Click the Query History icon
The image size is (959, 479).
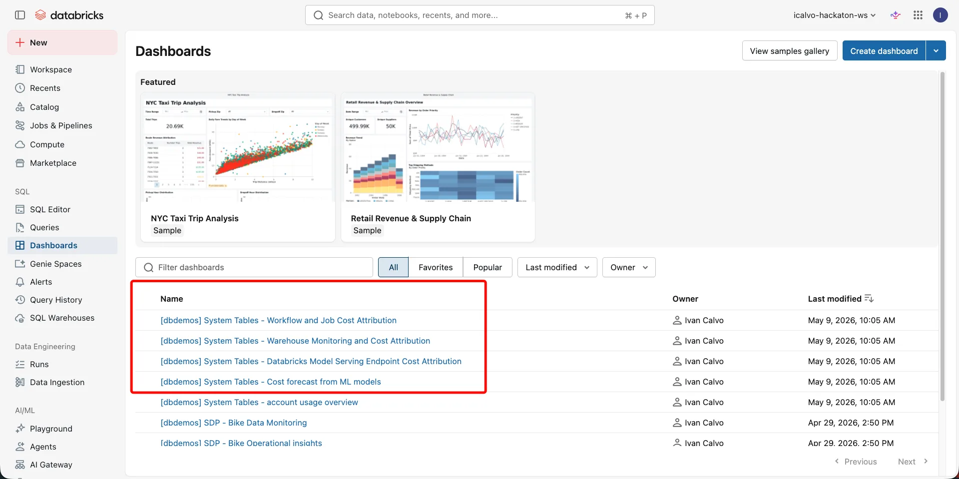20,300
